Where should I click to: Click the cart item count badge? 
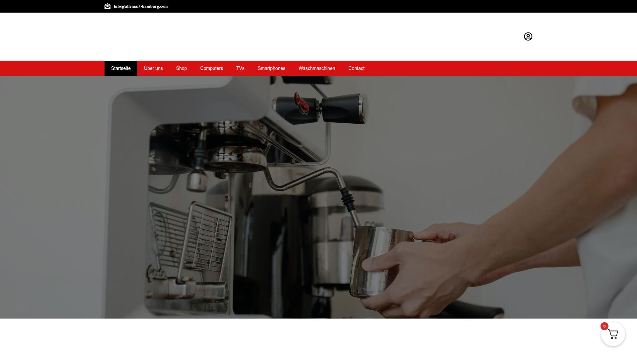[604, 326]
